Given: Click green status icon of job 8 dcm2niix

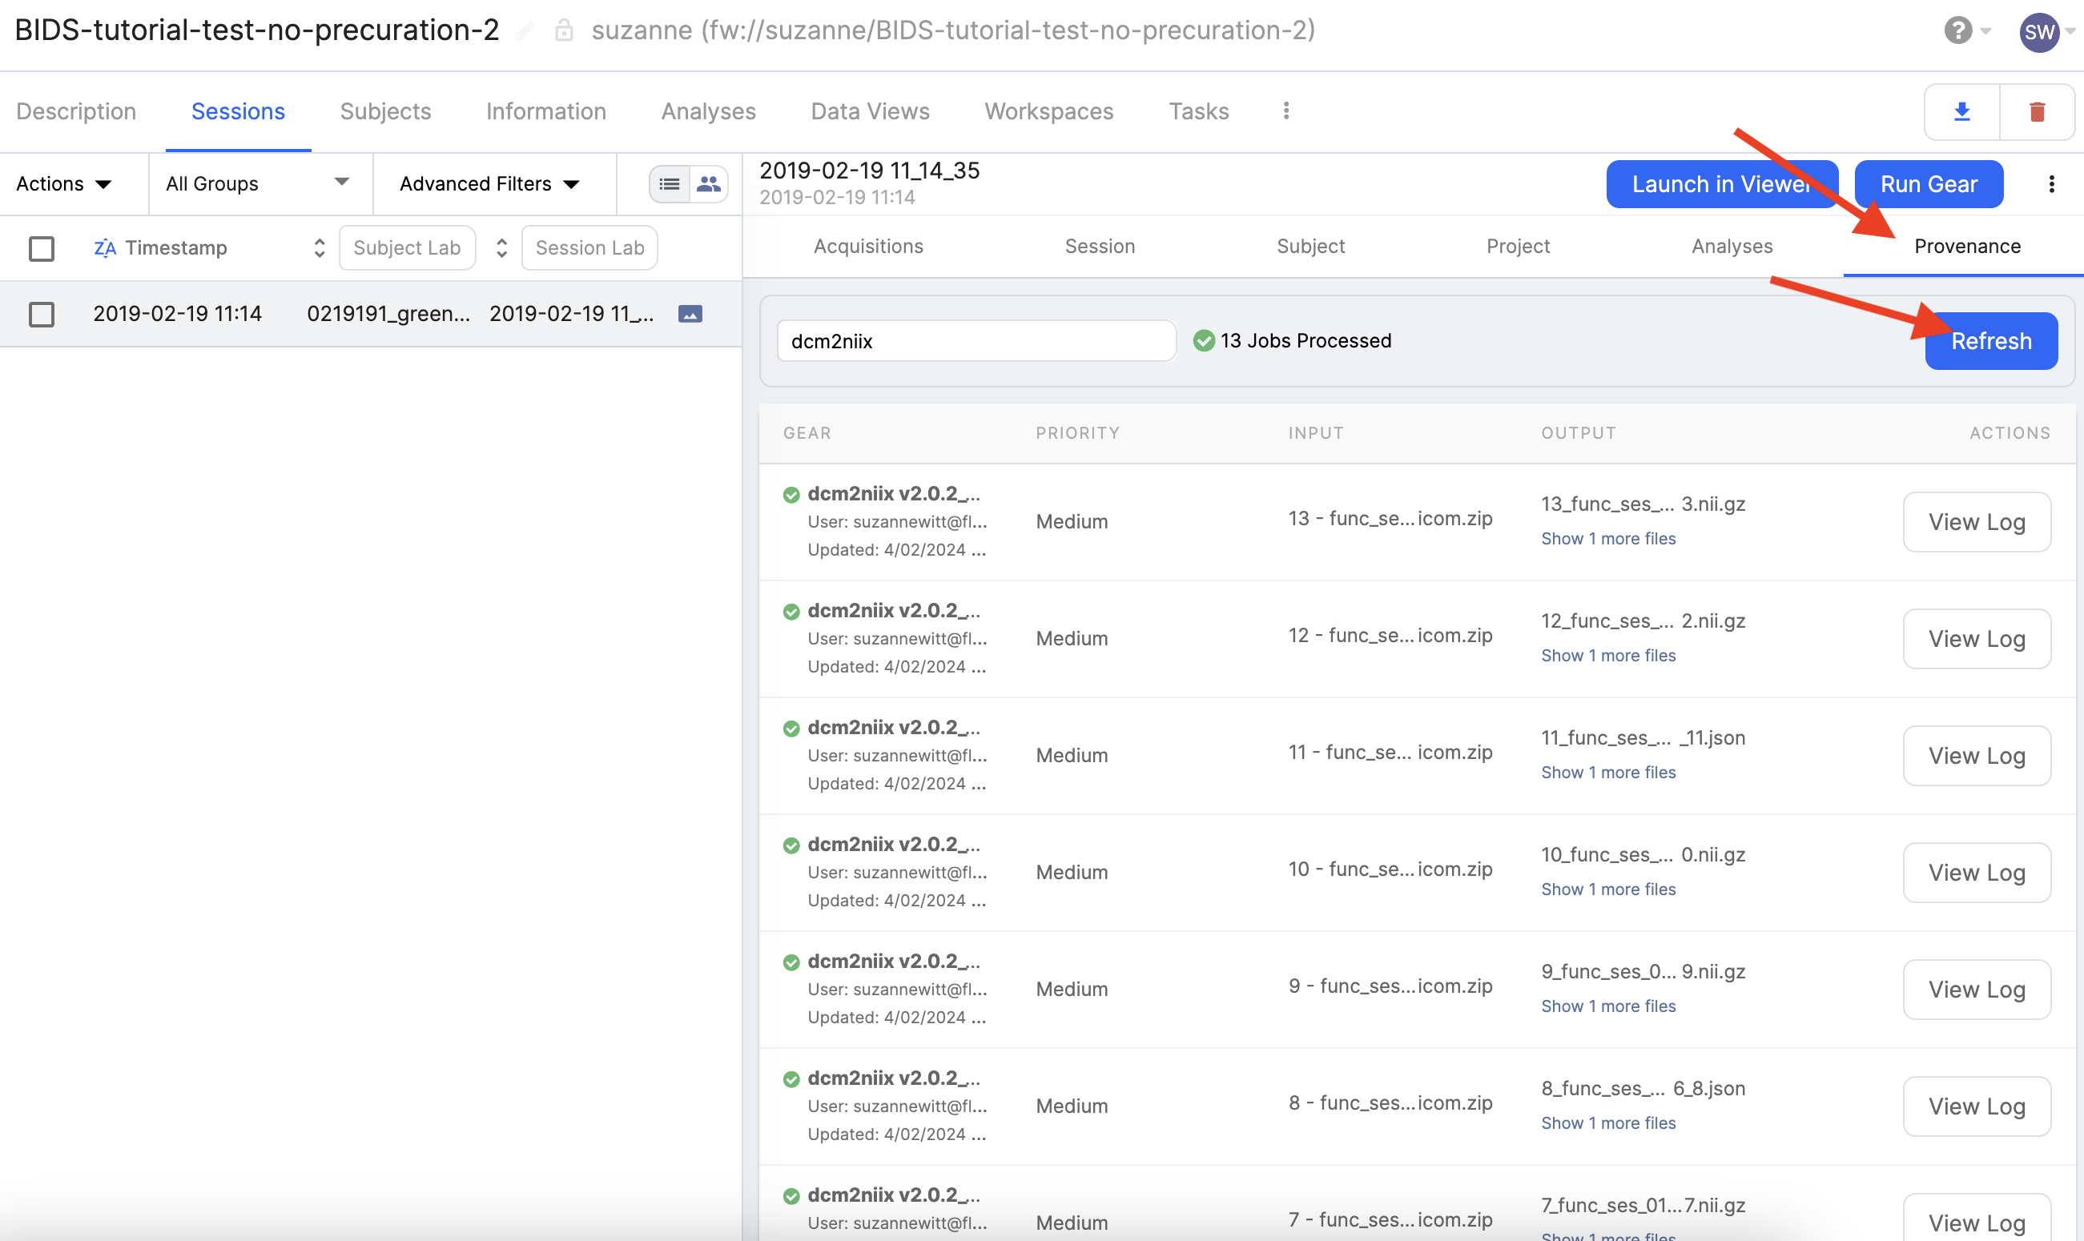Looking at the screenshot, I should [791, 1079].
